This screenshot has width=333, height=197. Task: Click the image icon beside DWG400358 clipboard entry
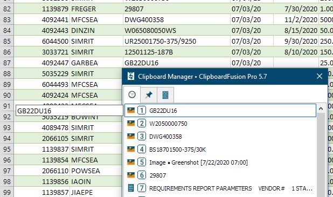point(131,136)
